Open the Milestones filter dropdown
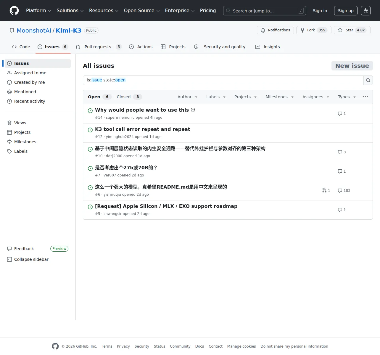The image size is (380, 355). click(280, 97)
